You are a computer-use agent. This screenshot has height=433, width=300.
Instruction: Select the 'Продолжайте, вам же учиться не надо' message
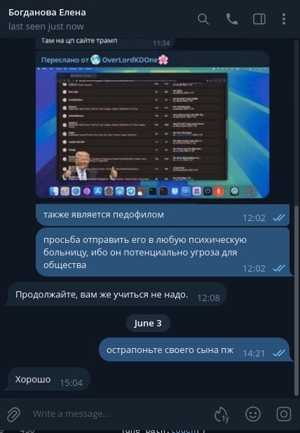tap(117, 294)
